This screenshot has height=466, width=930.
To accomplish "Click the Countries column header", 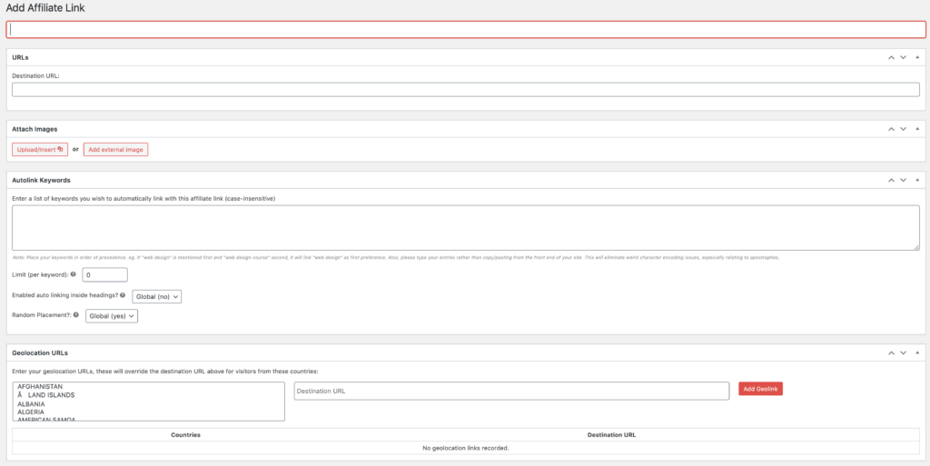I will pos(185,434).
